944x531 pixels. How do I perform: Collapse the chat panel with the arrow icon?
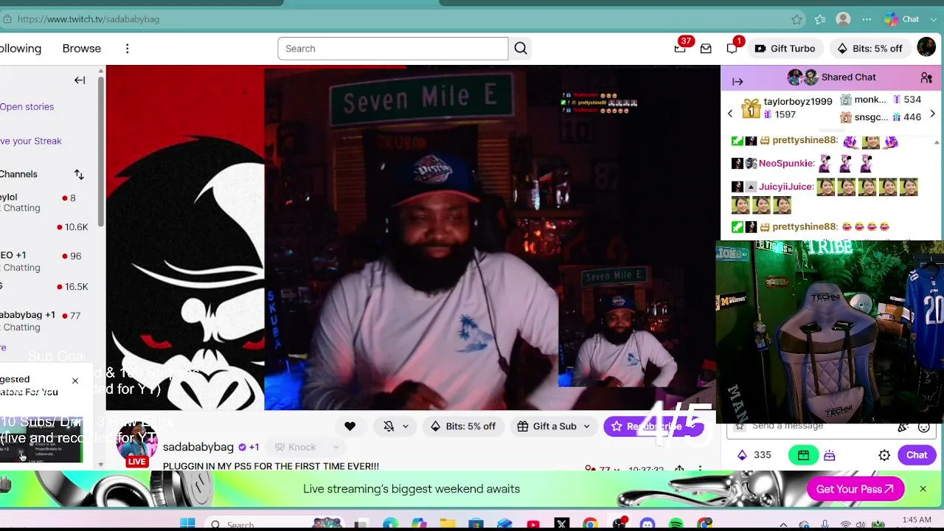click(737, 81)
